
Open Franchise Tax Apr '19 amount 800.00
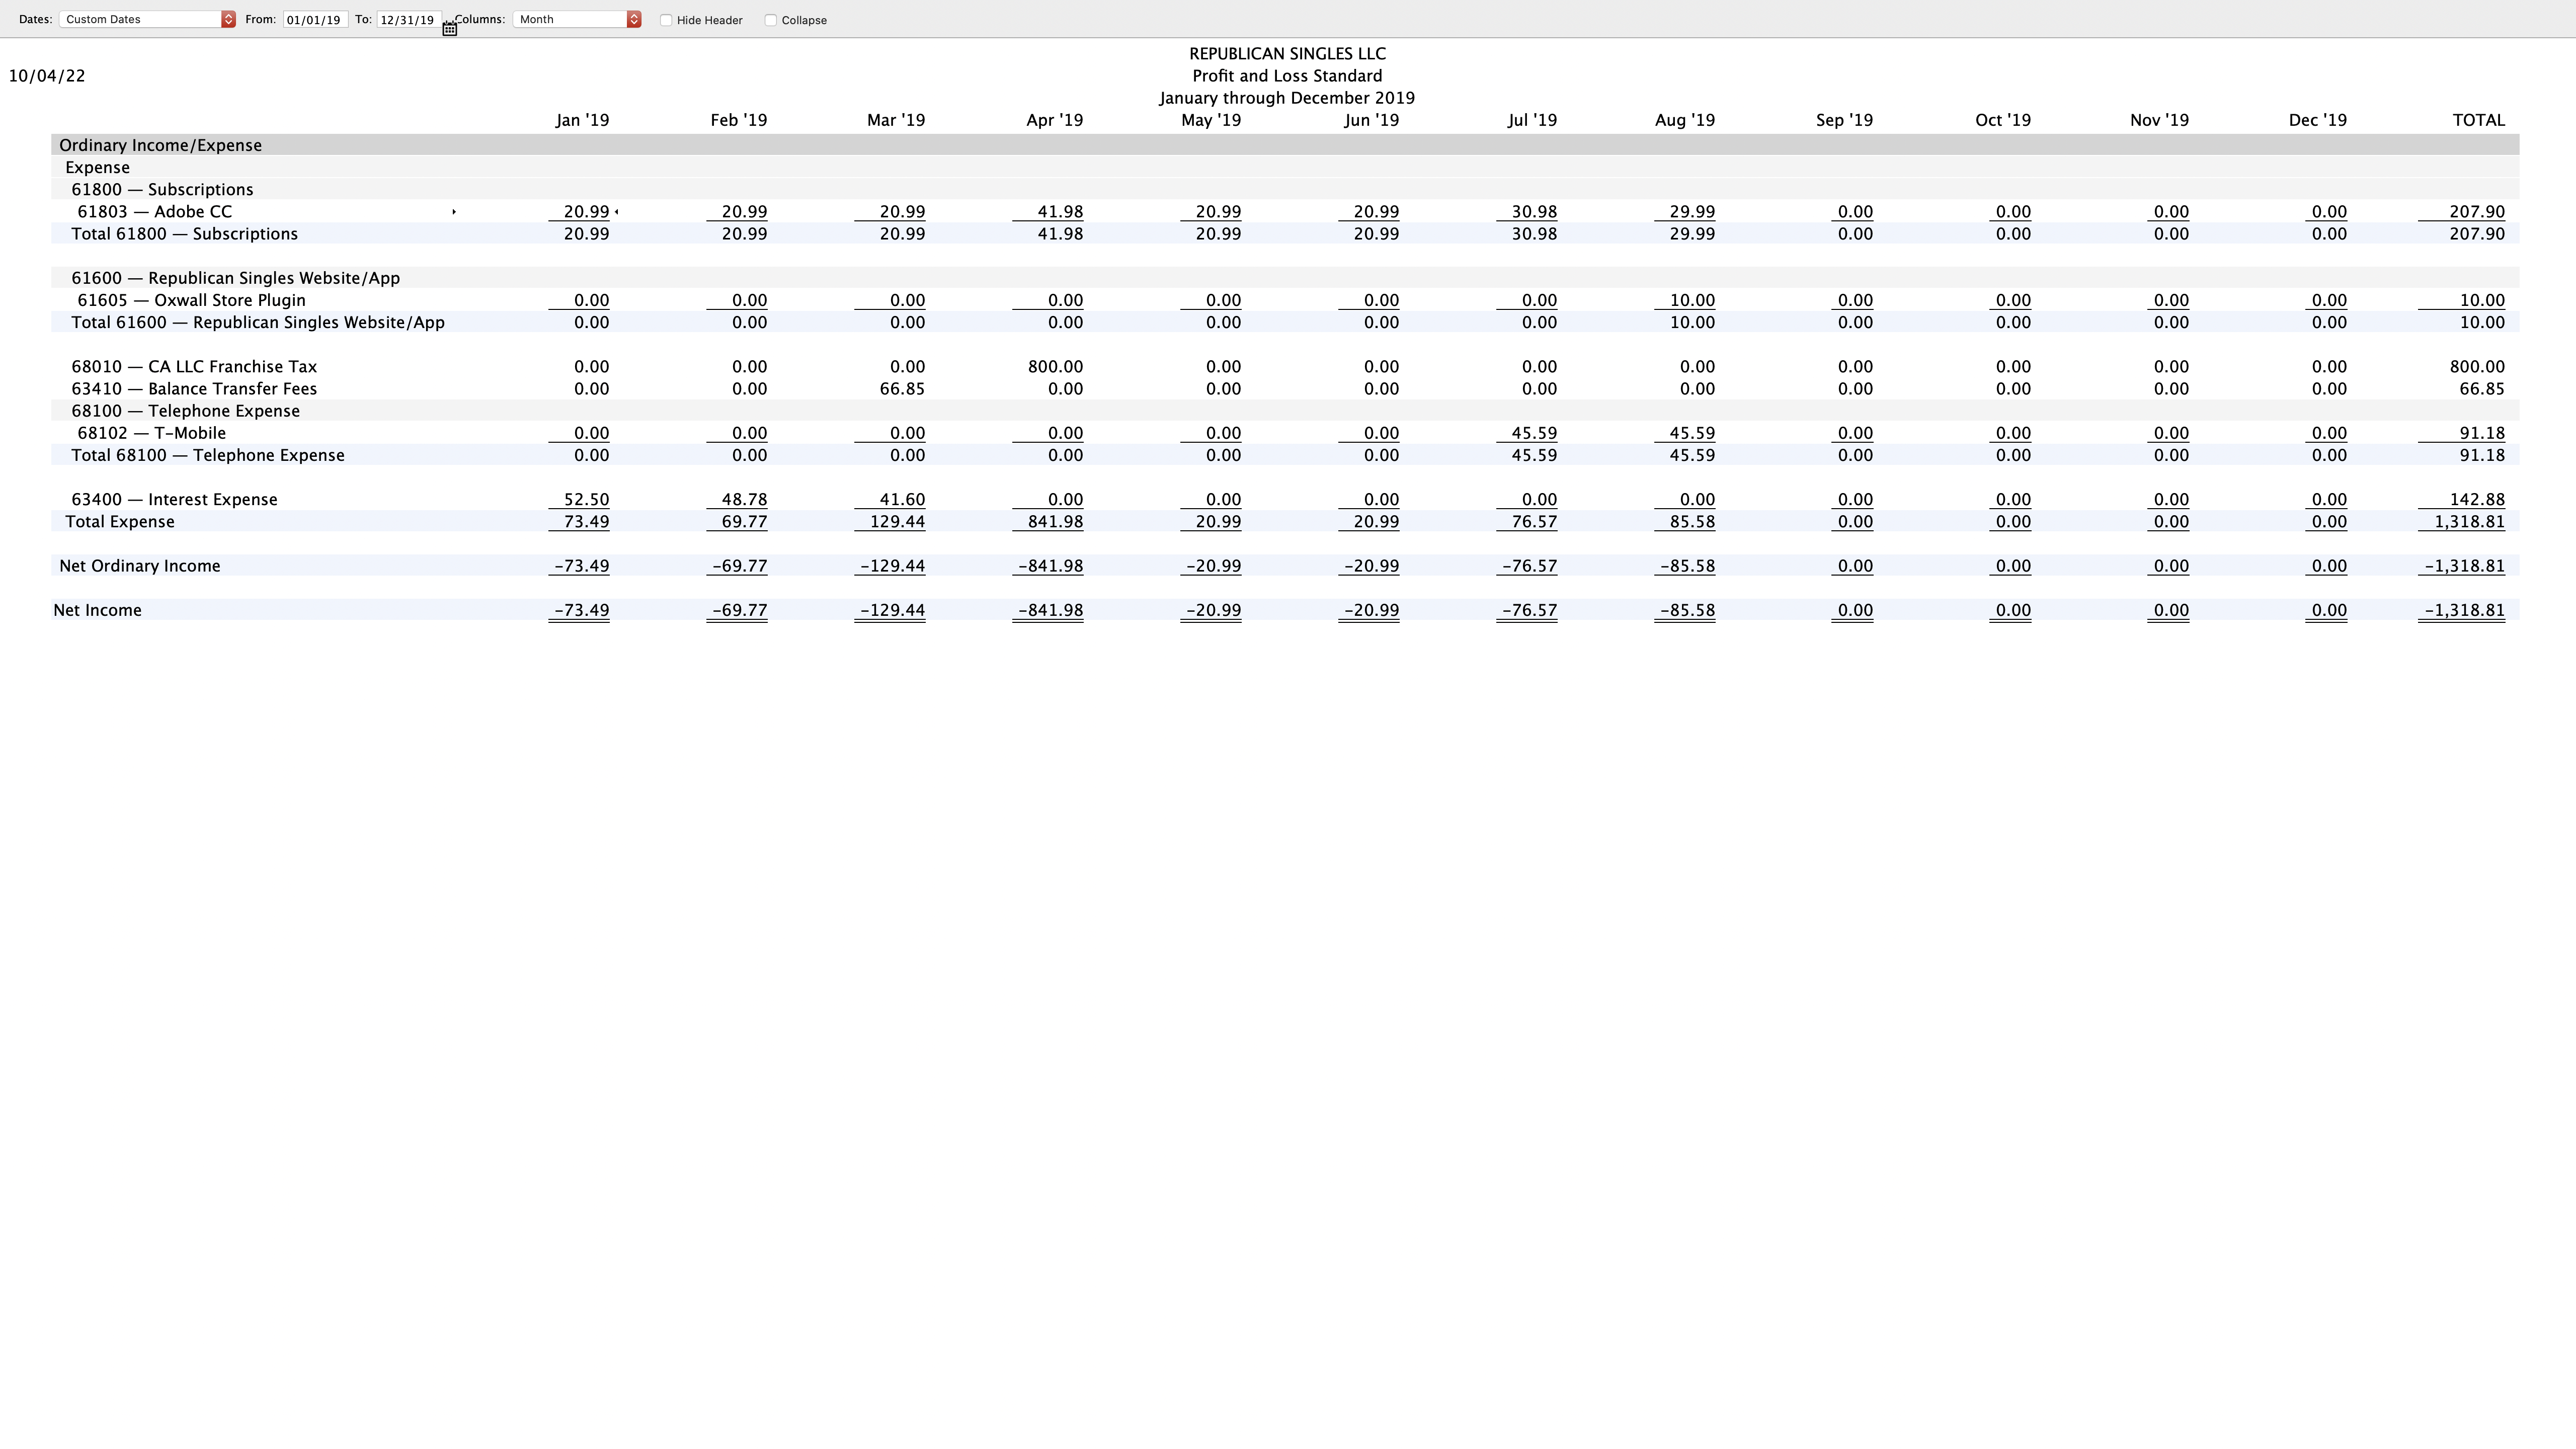[x=1055, y=367]
